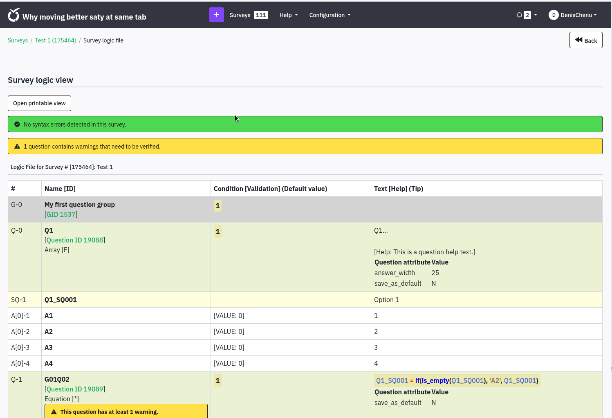Click the warning triangle in yellow banner

pyautogui.click(x=17, y=147)
